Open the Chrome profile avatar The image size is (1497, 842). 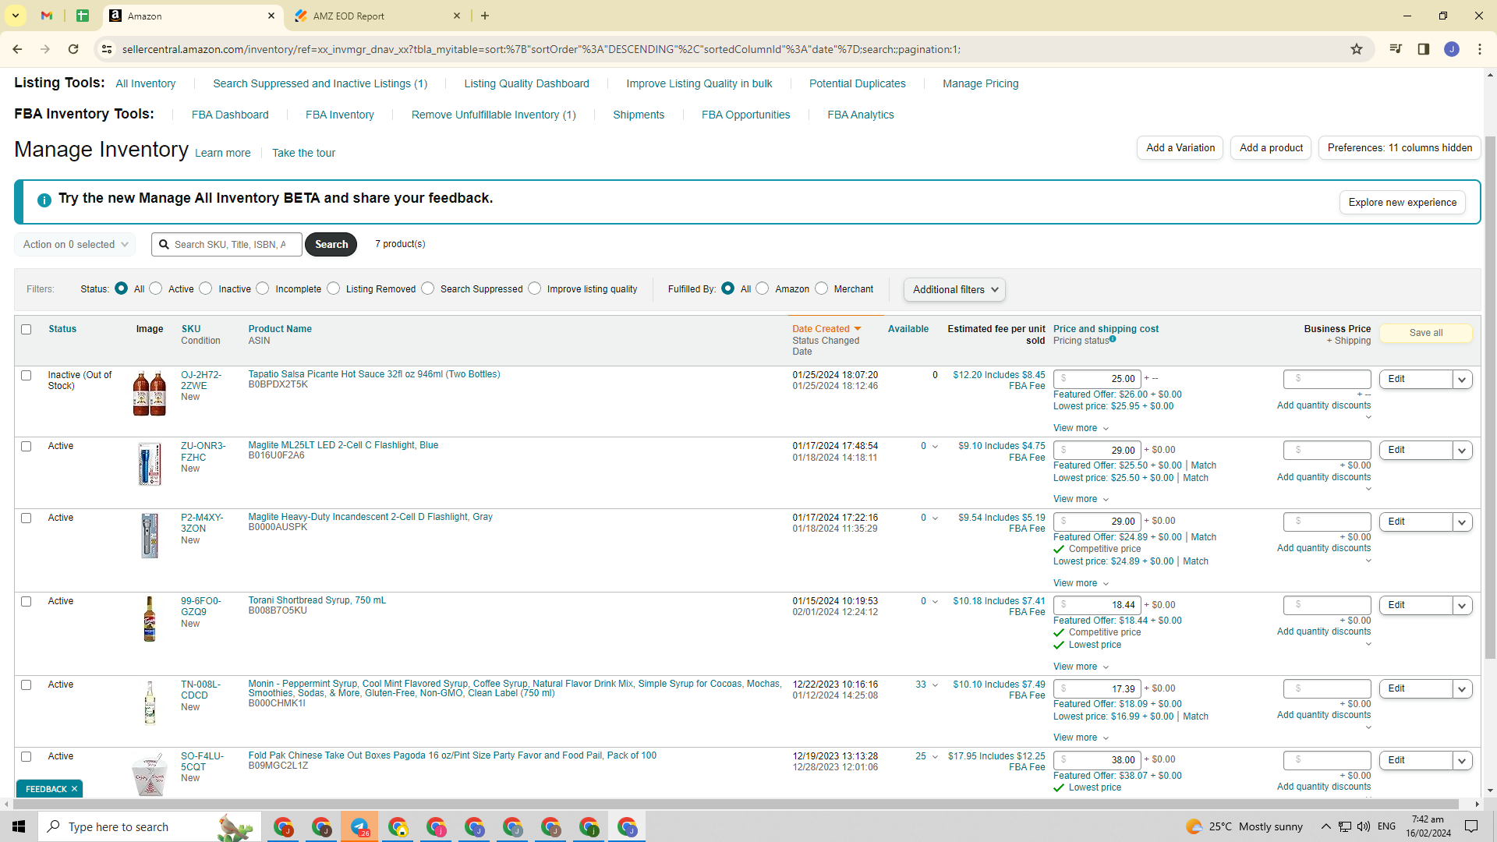pyautogui.click(x=1452, y=49)
